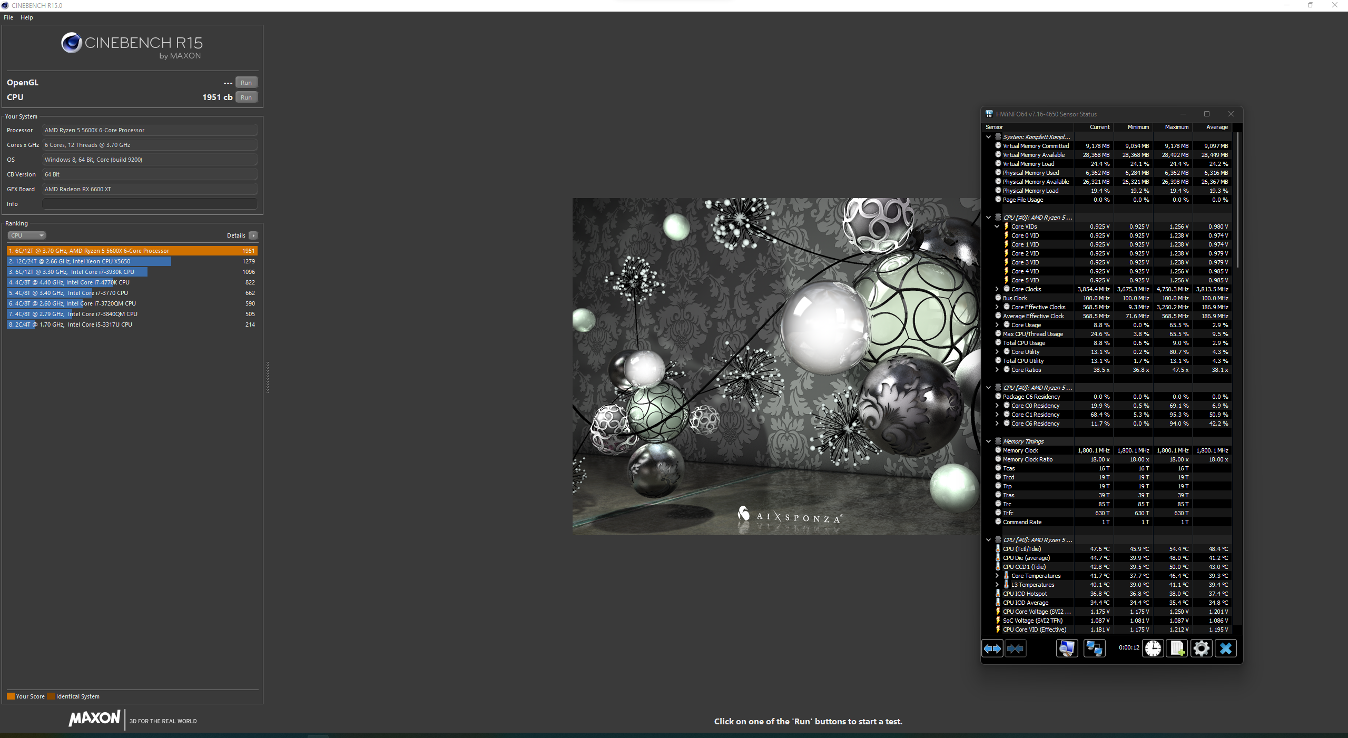Expand the Core Temperatures row
Viewport: 1348px width, 738px height.
997,576
